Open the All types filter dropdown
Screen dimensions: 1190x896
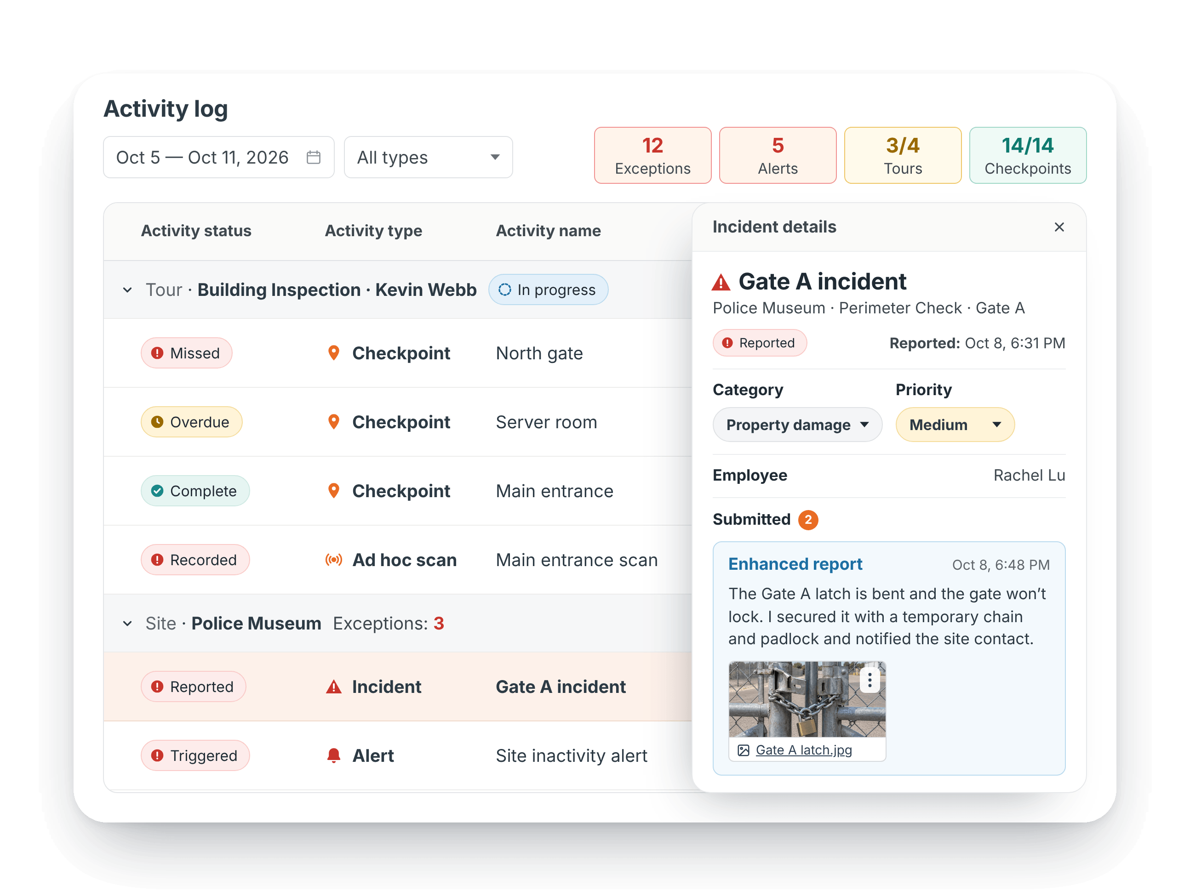click(428, 158)
